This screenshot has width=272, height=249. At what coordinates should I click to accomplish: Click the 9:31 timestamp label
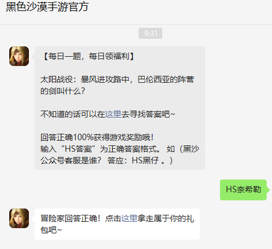pos(151,34)
